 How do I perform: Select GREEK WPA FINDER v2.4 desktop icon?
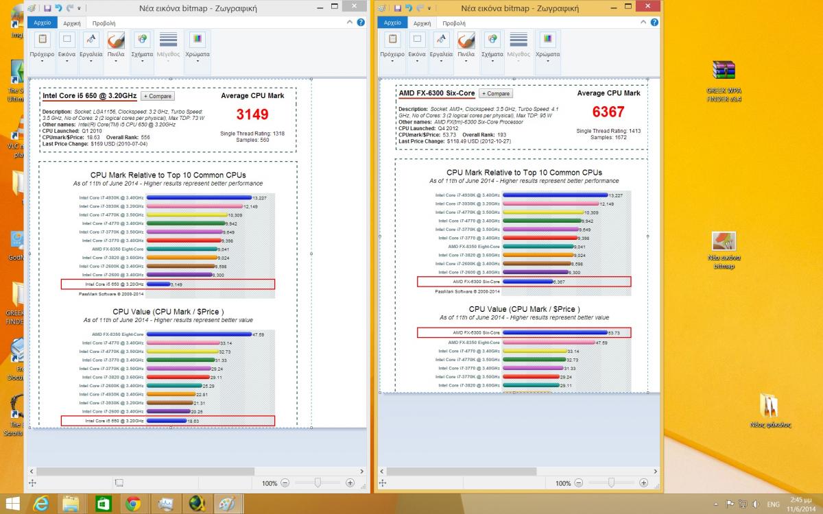pos(724,81)
